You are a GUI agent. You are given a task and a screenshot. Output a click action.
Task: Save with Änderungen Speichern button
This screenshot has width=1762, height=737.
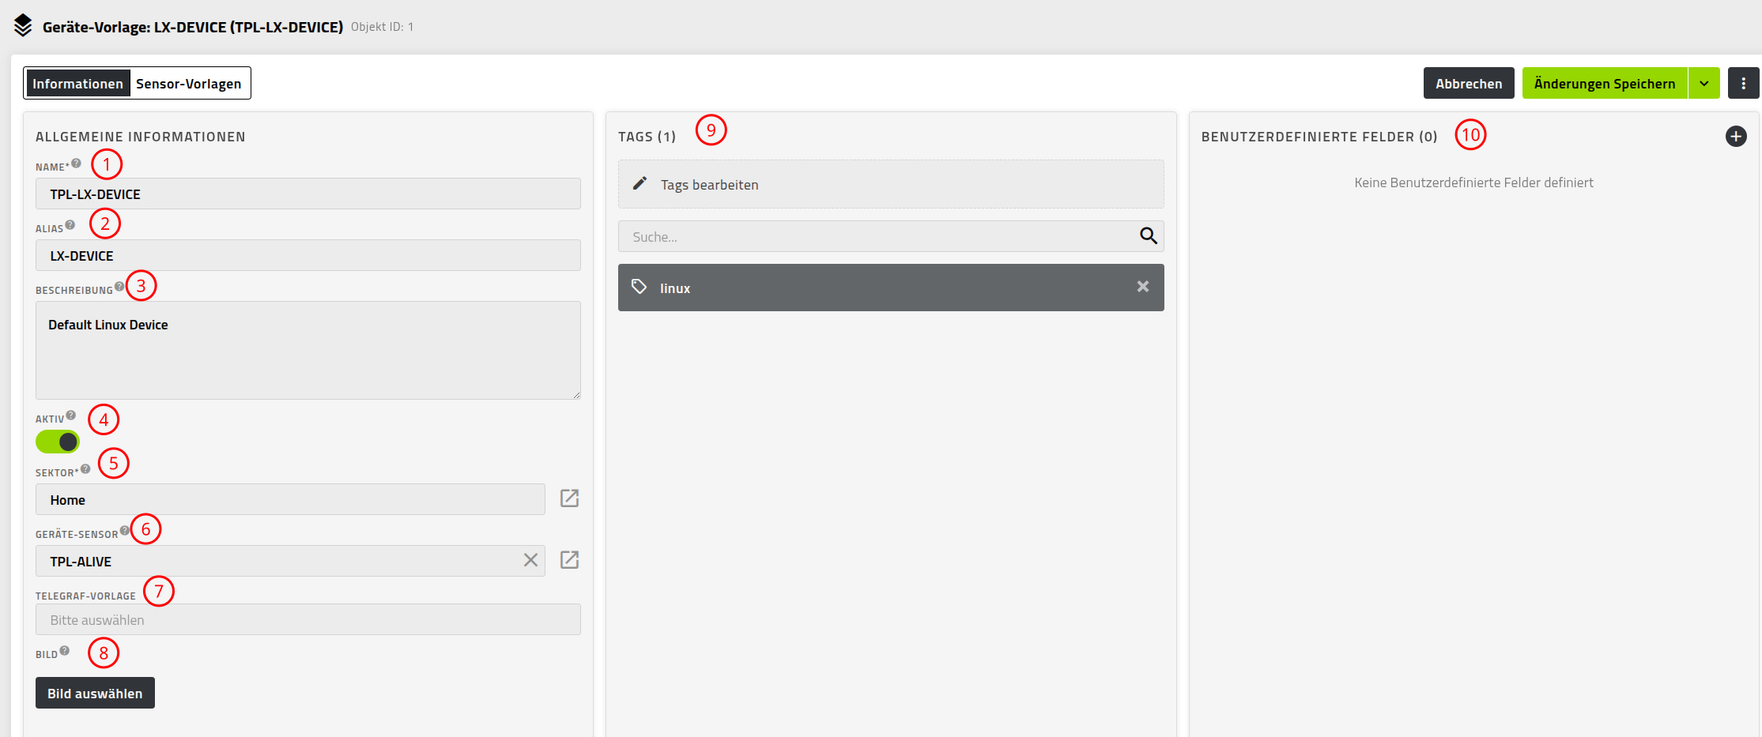tap(1605, 84)
